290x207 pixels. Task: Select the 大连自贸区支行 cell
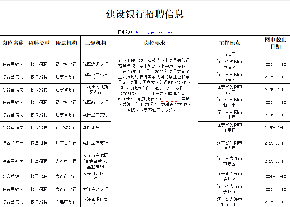[95, 176]
